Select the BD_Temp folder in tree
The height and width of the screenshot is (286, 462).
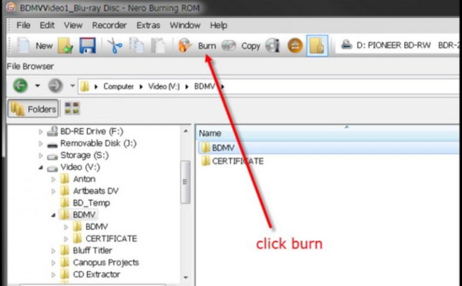pos(91,202)
